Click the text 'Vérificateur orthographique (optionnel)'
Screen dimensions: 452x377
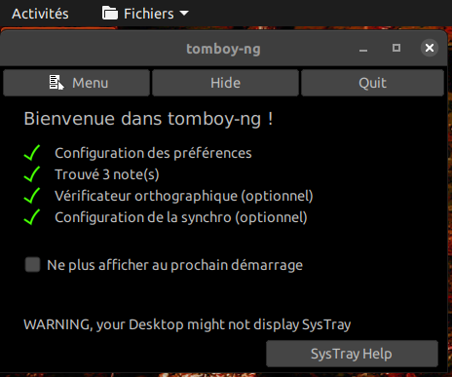tap(184, 196)
